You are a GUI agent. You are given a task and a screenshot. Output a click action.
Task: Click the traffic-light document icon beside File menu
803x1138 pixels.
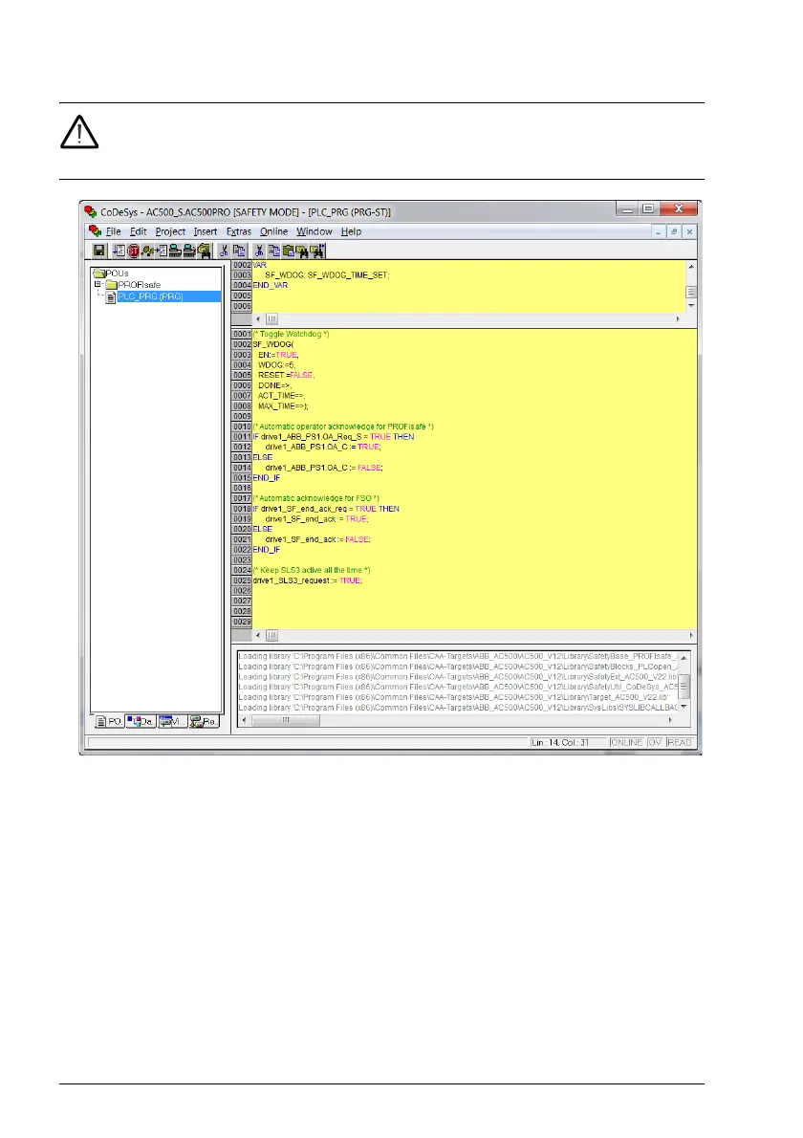pos(95,230)
